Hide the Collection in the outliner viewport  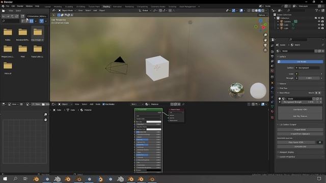click(319, 18)
